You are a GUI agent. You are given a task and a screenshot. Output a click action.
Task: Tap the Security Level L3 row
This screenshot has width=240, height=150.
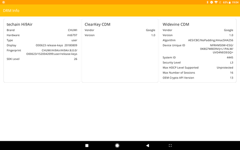click(x=198, y=63)
